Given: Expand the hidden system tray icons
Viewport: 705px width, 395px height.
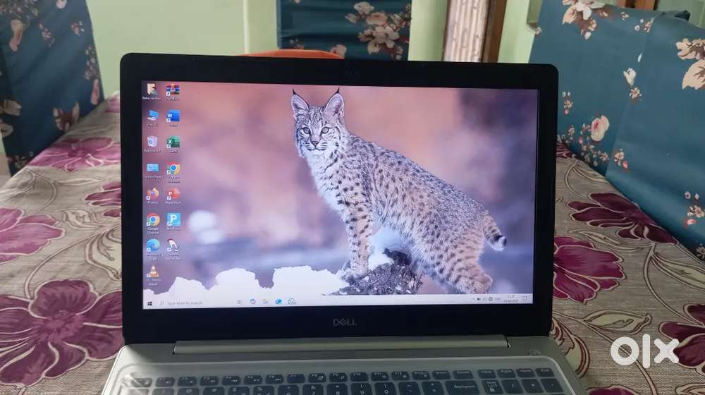Looking at the screenshot, I should (474, 299).
